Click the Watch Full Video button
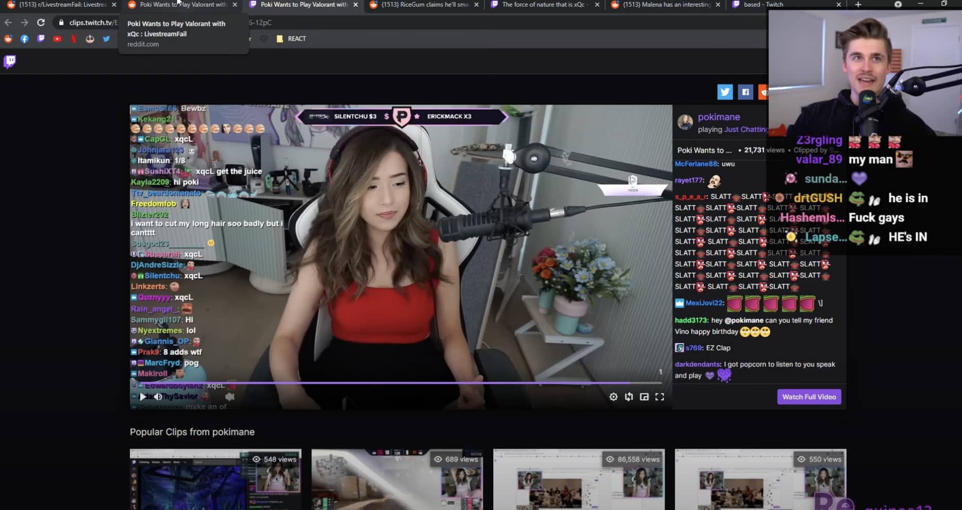 (809, 397)
